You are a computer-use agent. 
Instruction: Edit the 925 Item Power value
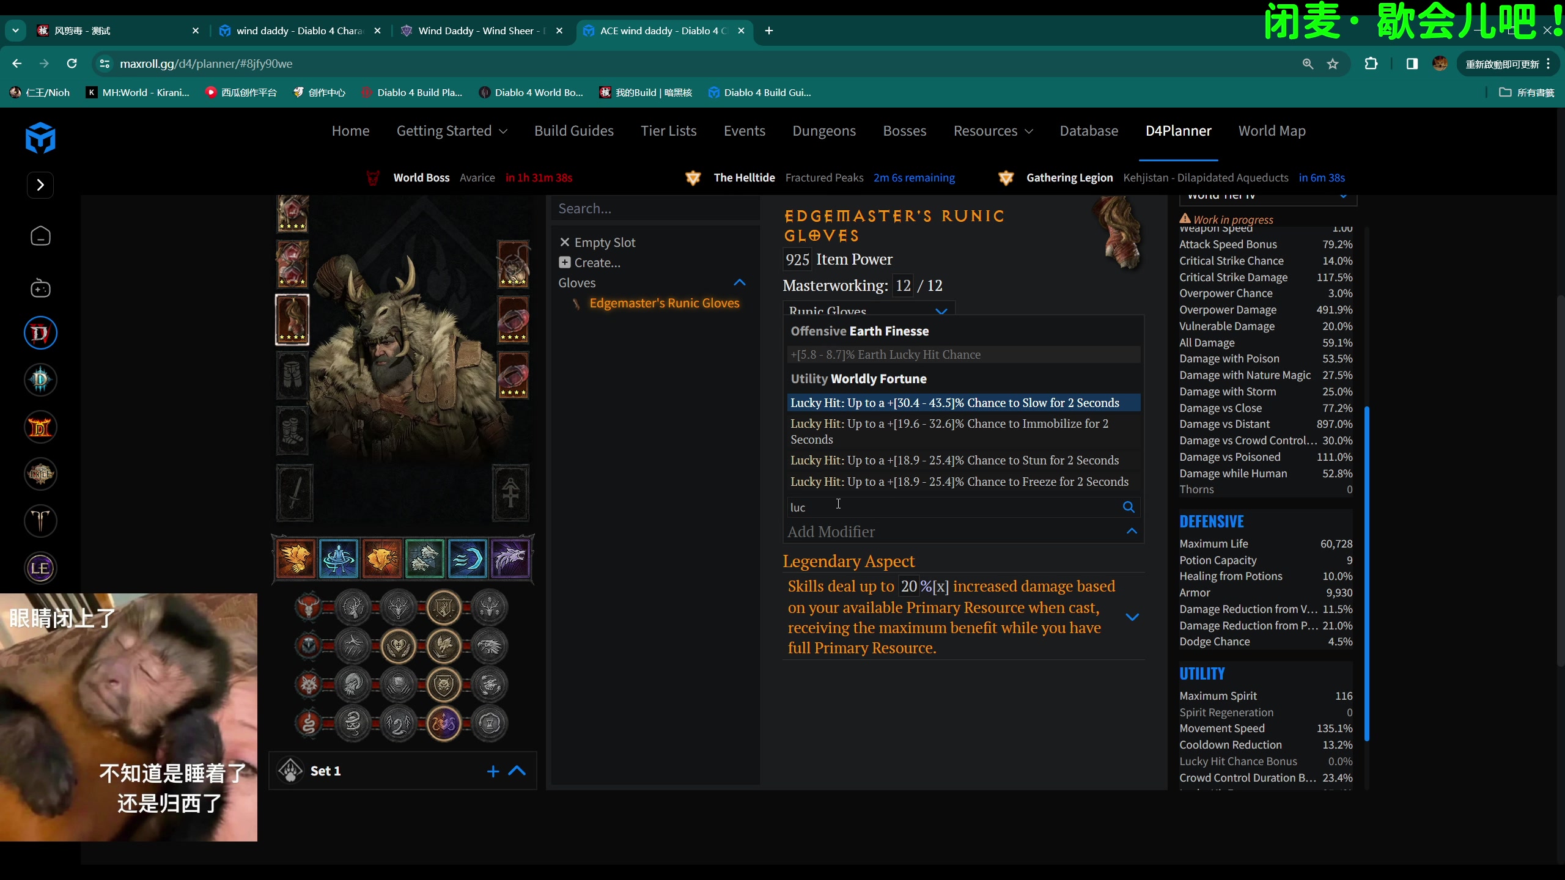(798, 259)
